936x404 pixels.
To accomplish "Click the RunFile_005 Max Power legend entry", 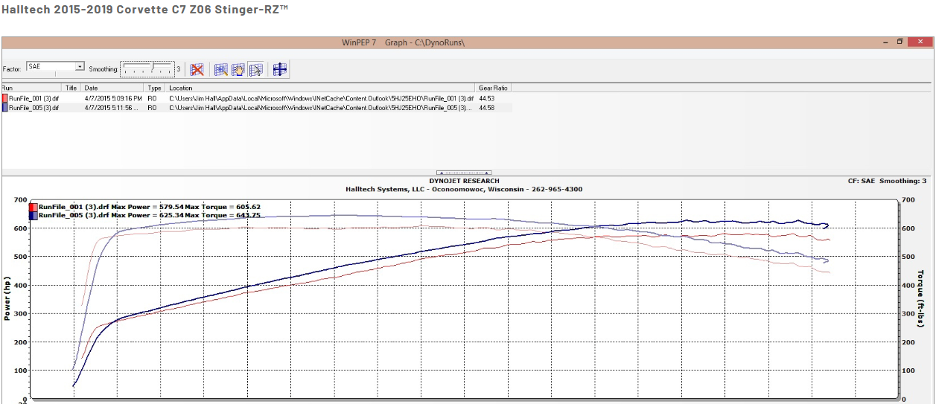I will click(x=149, y=215).
